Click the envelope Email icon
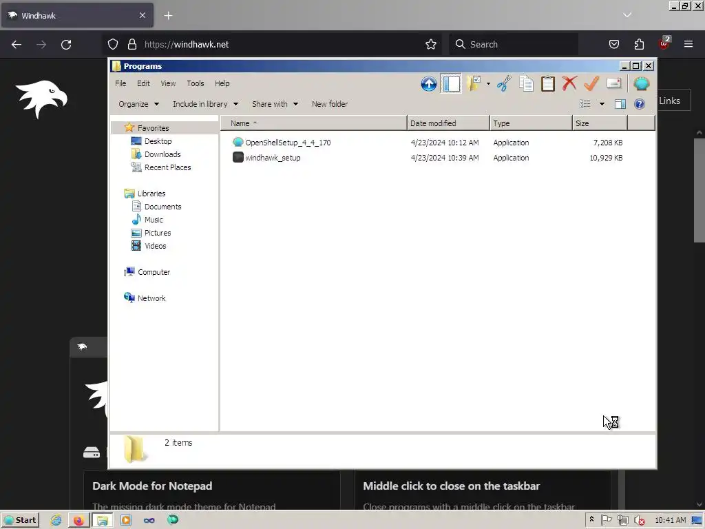Screen dimensions: 705x529 613,83
